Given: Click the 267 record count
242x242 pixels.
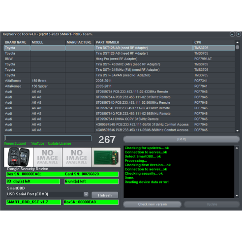Looking at the screenshot, I should (107, 140).
